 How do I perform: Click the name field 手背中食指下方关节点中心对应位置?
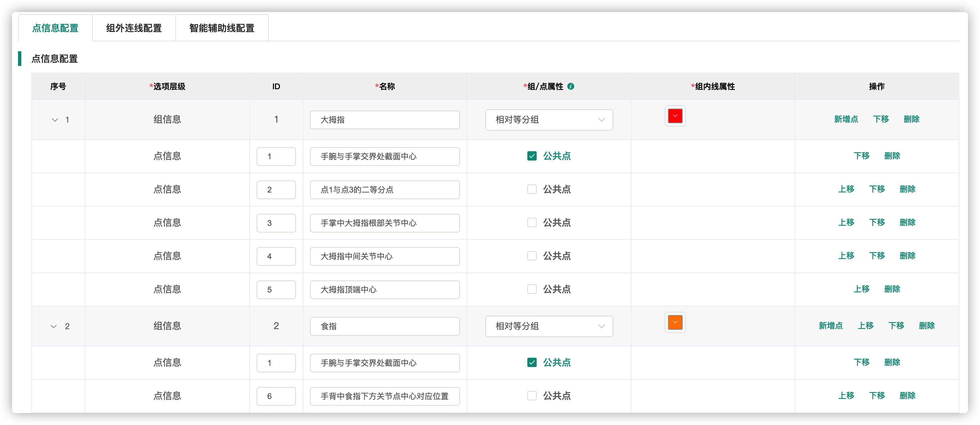[385, 396]
